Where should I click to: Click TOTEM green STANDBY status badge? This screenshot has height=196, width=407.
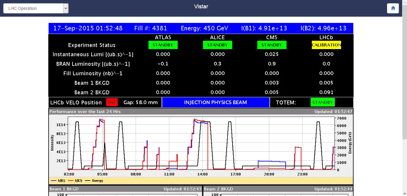point(323,102)
